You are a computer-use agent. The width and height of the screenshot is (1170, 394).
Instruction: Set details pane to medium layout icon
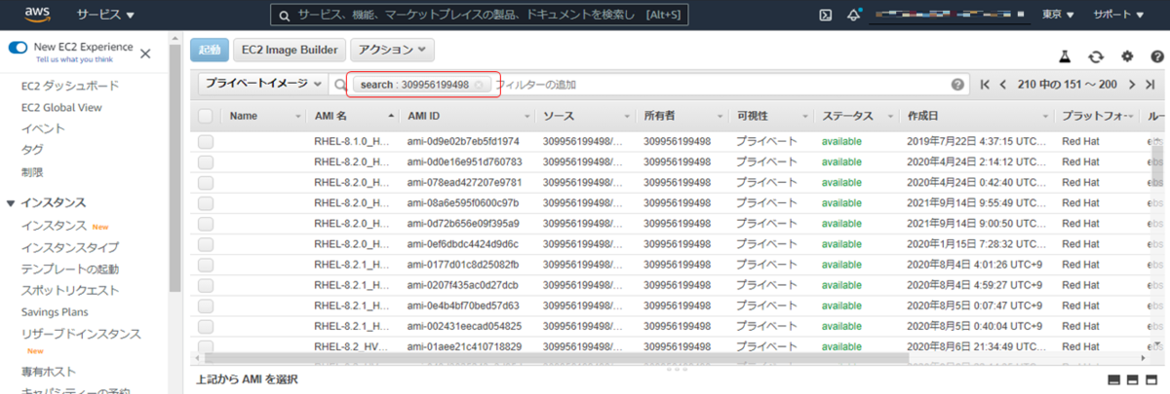1133,379
